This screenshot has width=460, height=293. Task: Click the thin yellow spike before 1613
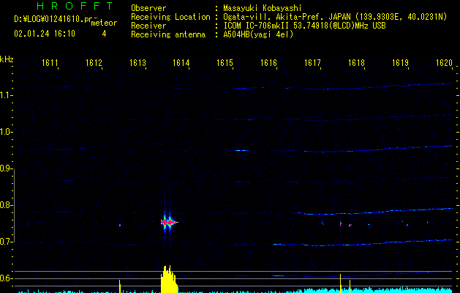(120, 286)
